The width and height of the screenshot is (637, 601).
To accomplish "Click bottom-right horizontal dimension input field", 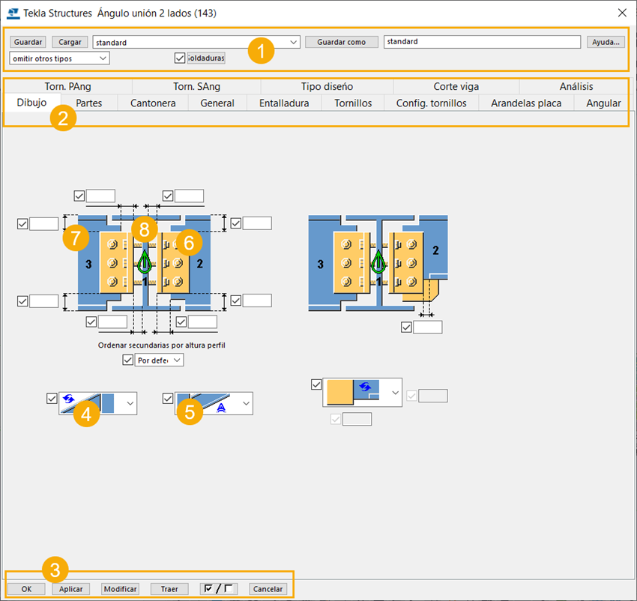I will (203, 321).
